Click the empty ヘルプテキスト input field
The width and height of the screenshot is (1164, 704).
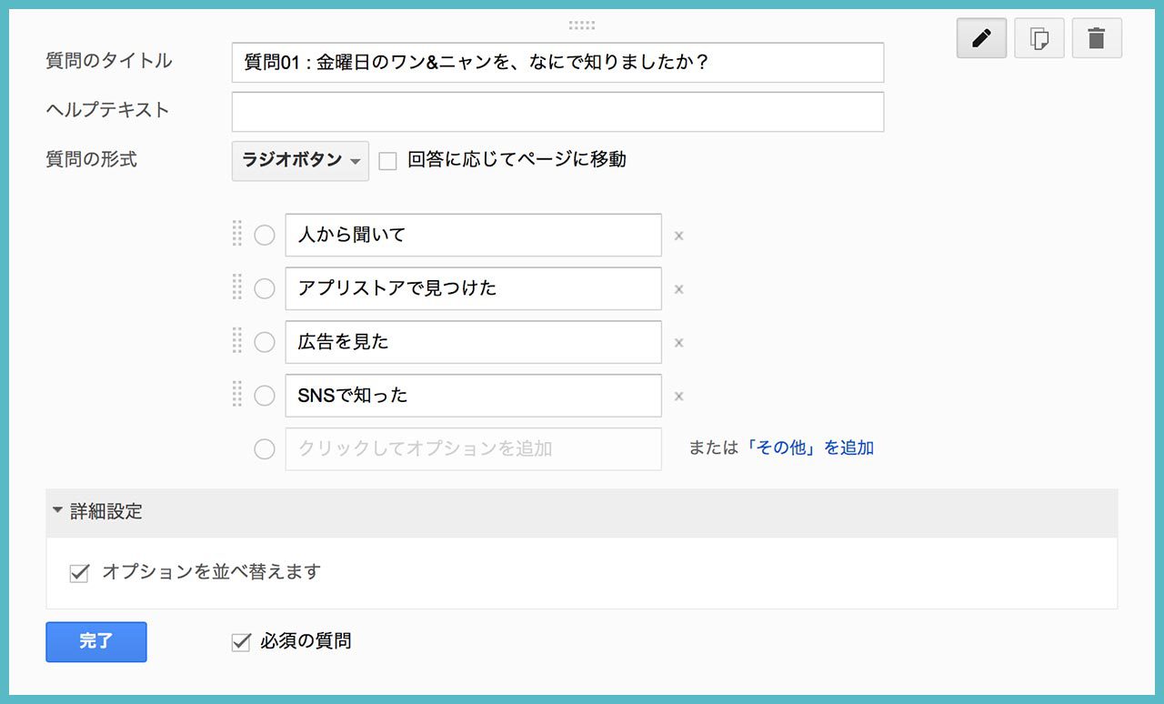[557, 112]
